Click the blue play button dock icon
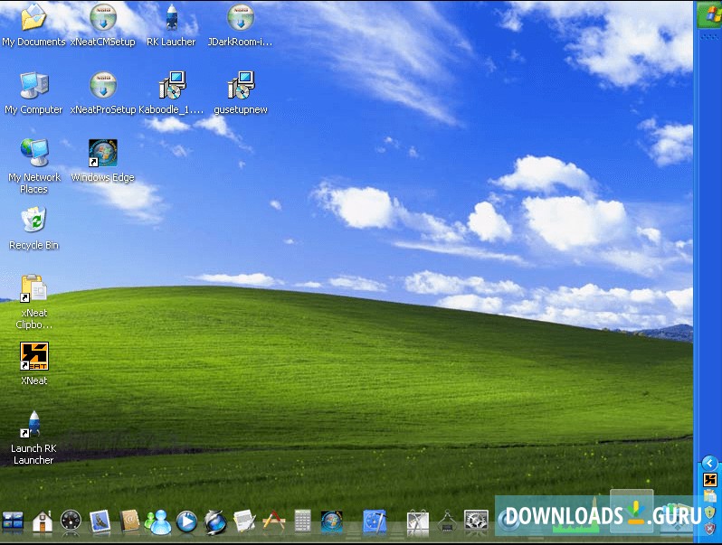Image resolution: width=722 pixels, height=545 pixels. click(186, 521)
